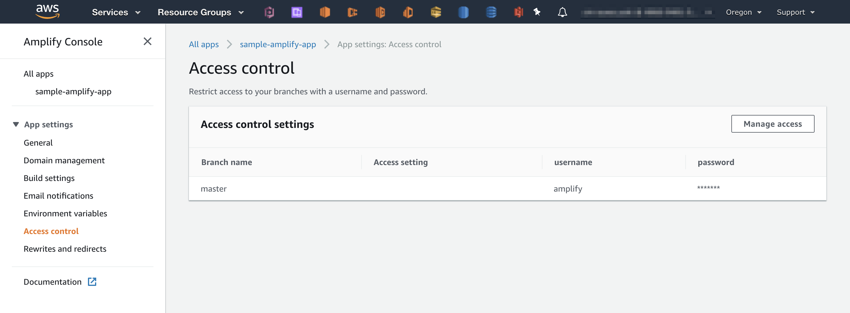
Task: Close the Amplify Console sidebar with the X
Action: [148, 42]
